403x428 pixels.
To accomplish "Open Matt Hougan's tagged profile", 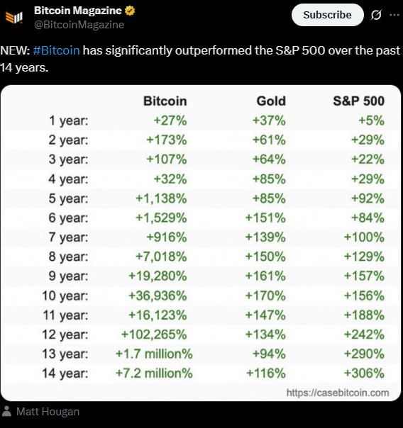I will 48,412.
